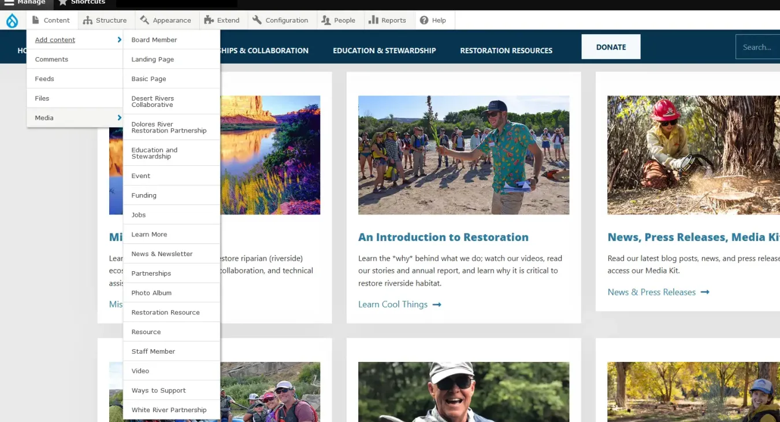Viewport: 780px width, 422px height.
Task: Choose News & Newsletter content type
Action: pyautogui.click(x=172, y=254)
